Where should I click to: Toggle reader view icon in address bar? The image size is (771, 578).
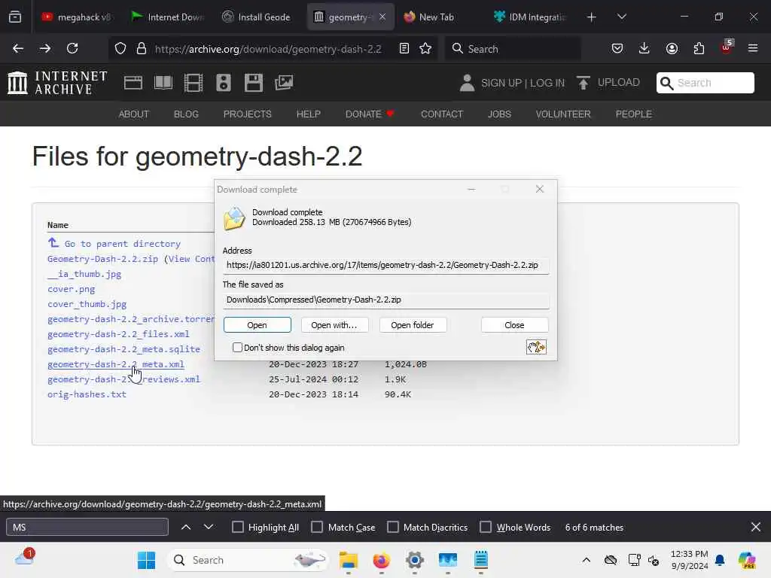pos(404,49)
